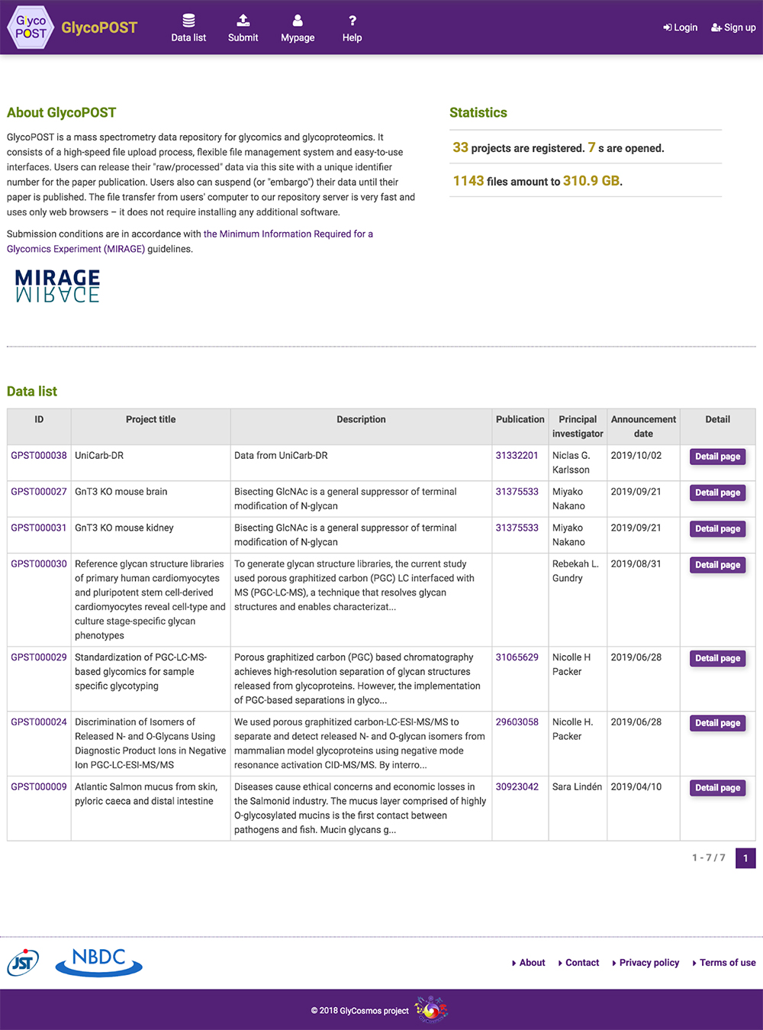The height and width of the screenshot is (1030, 763).
Task: Click the 1 - 7 / 7 pagination count
Action: click(709, 858)
